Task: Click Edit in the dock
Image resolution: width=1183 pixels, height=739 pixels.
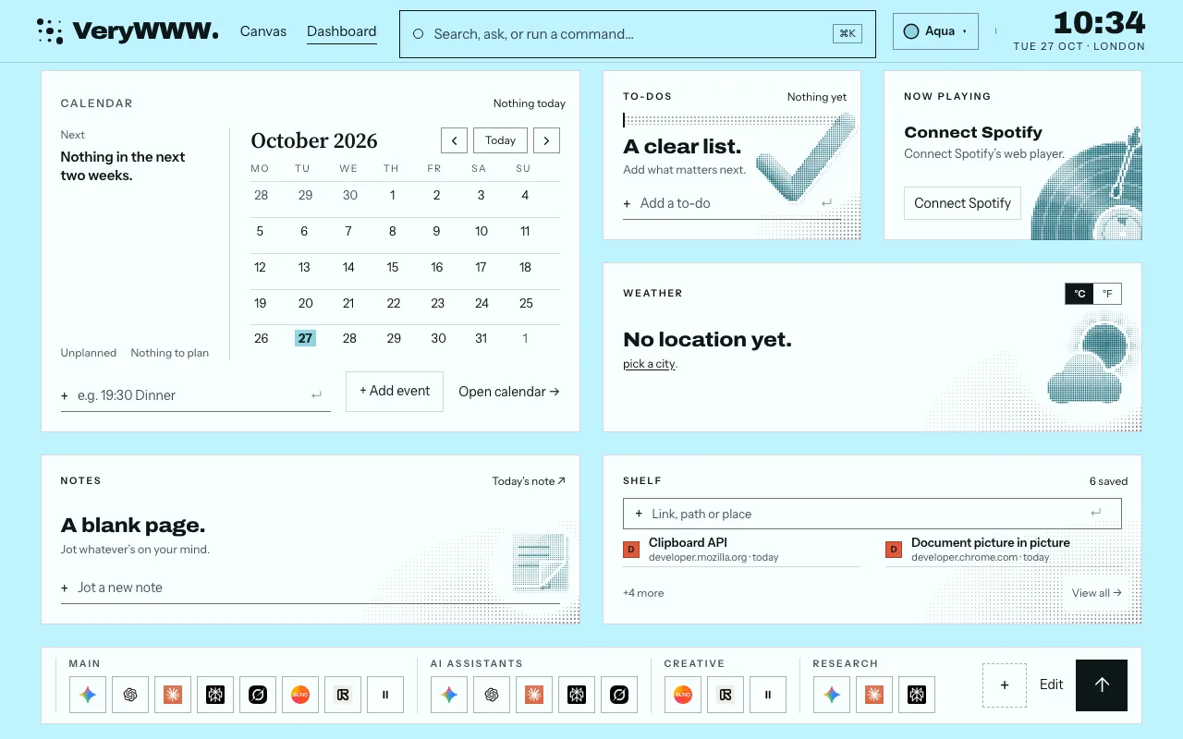Action: tap(1052, 685)
